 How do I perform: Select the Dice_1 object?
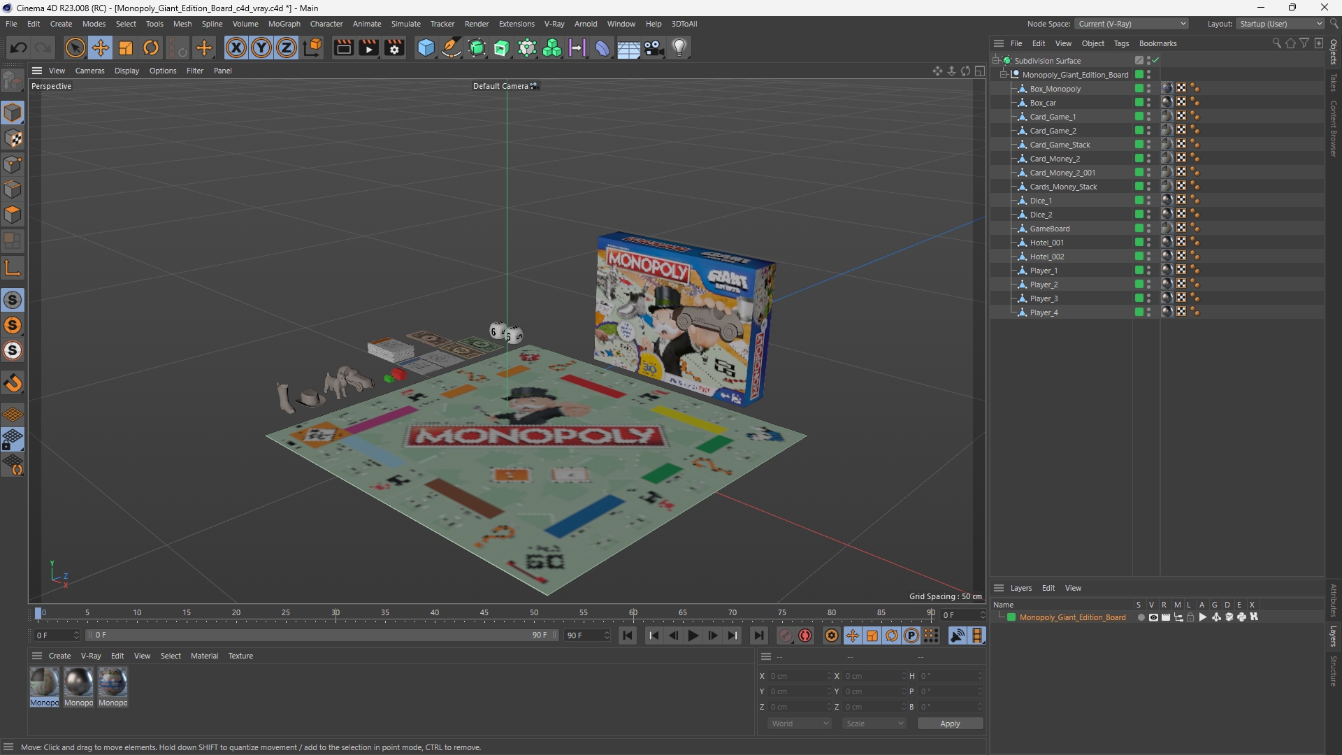(x=1041, y=201)
